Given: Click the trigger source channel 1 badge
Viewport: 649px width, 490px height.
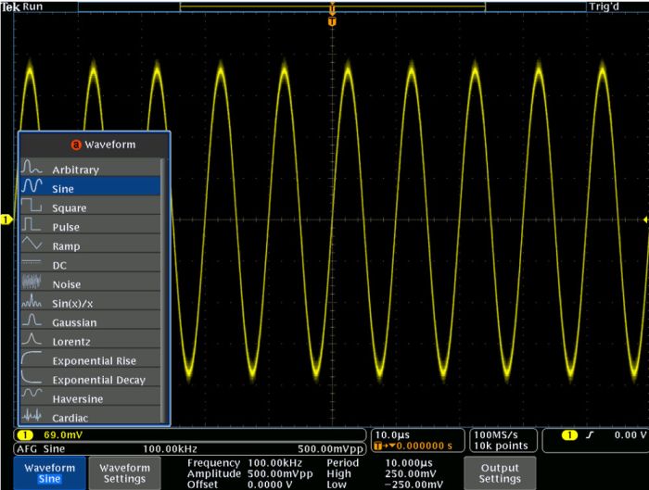Looking at the screenshot, I should (x=569, y=434).
